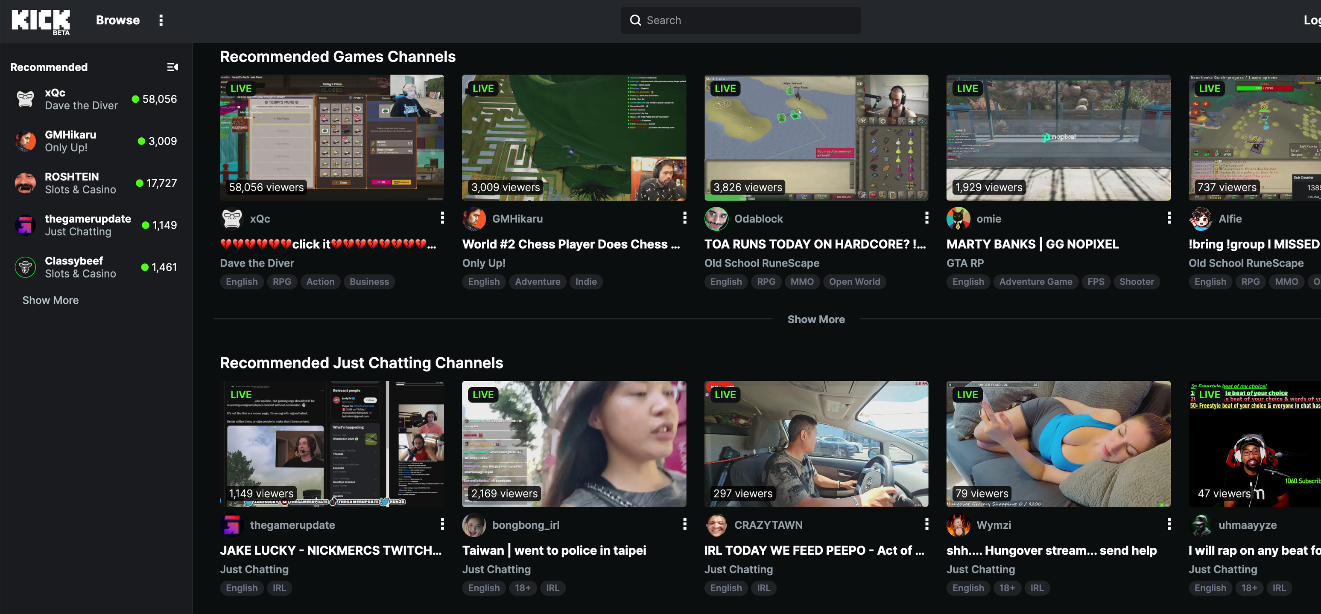This screenshot has height=614, width=1321.
Task: Click the Search input field
Action: coord(740,20)
